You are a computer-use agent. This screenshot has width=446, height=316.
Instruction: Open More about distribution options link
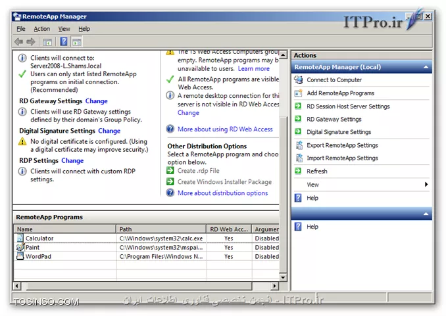tap(223, 193)
